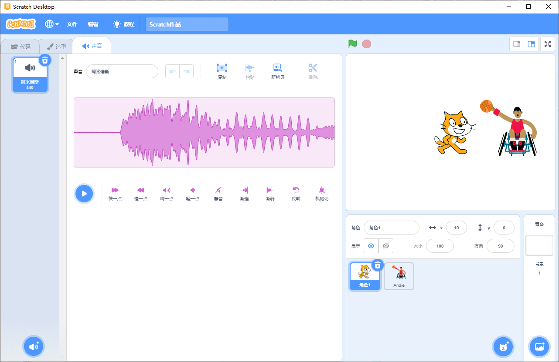Screen dimensions: 559x362
Task: Delete 角色1 sprite via trash icon
Action: pos(378,265)
